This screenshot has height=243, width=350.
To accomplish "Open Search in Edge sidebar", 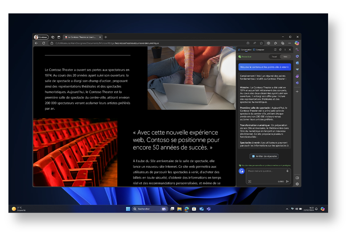I will coord(297,50).
